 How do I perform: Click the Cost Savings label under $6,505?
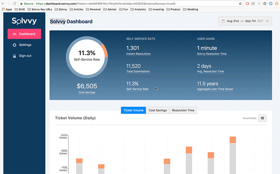click(87, 92)
